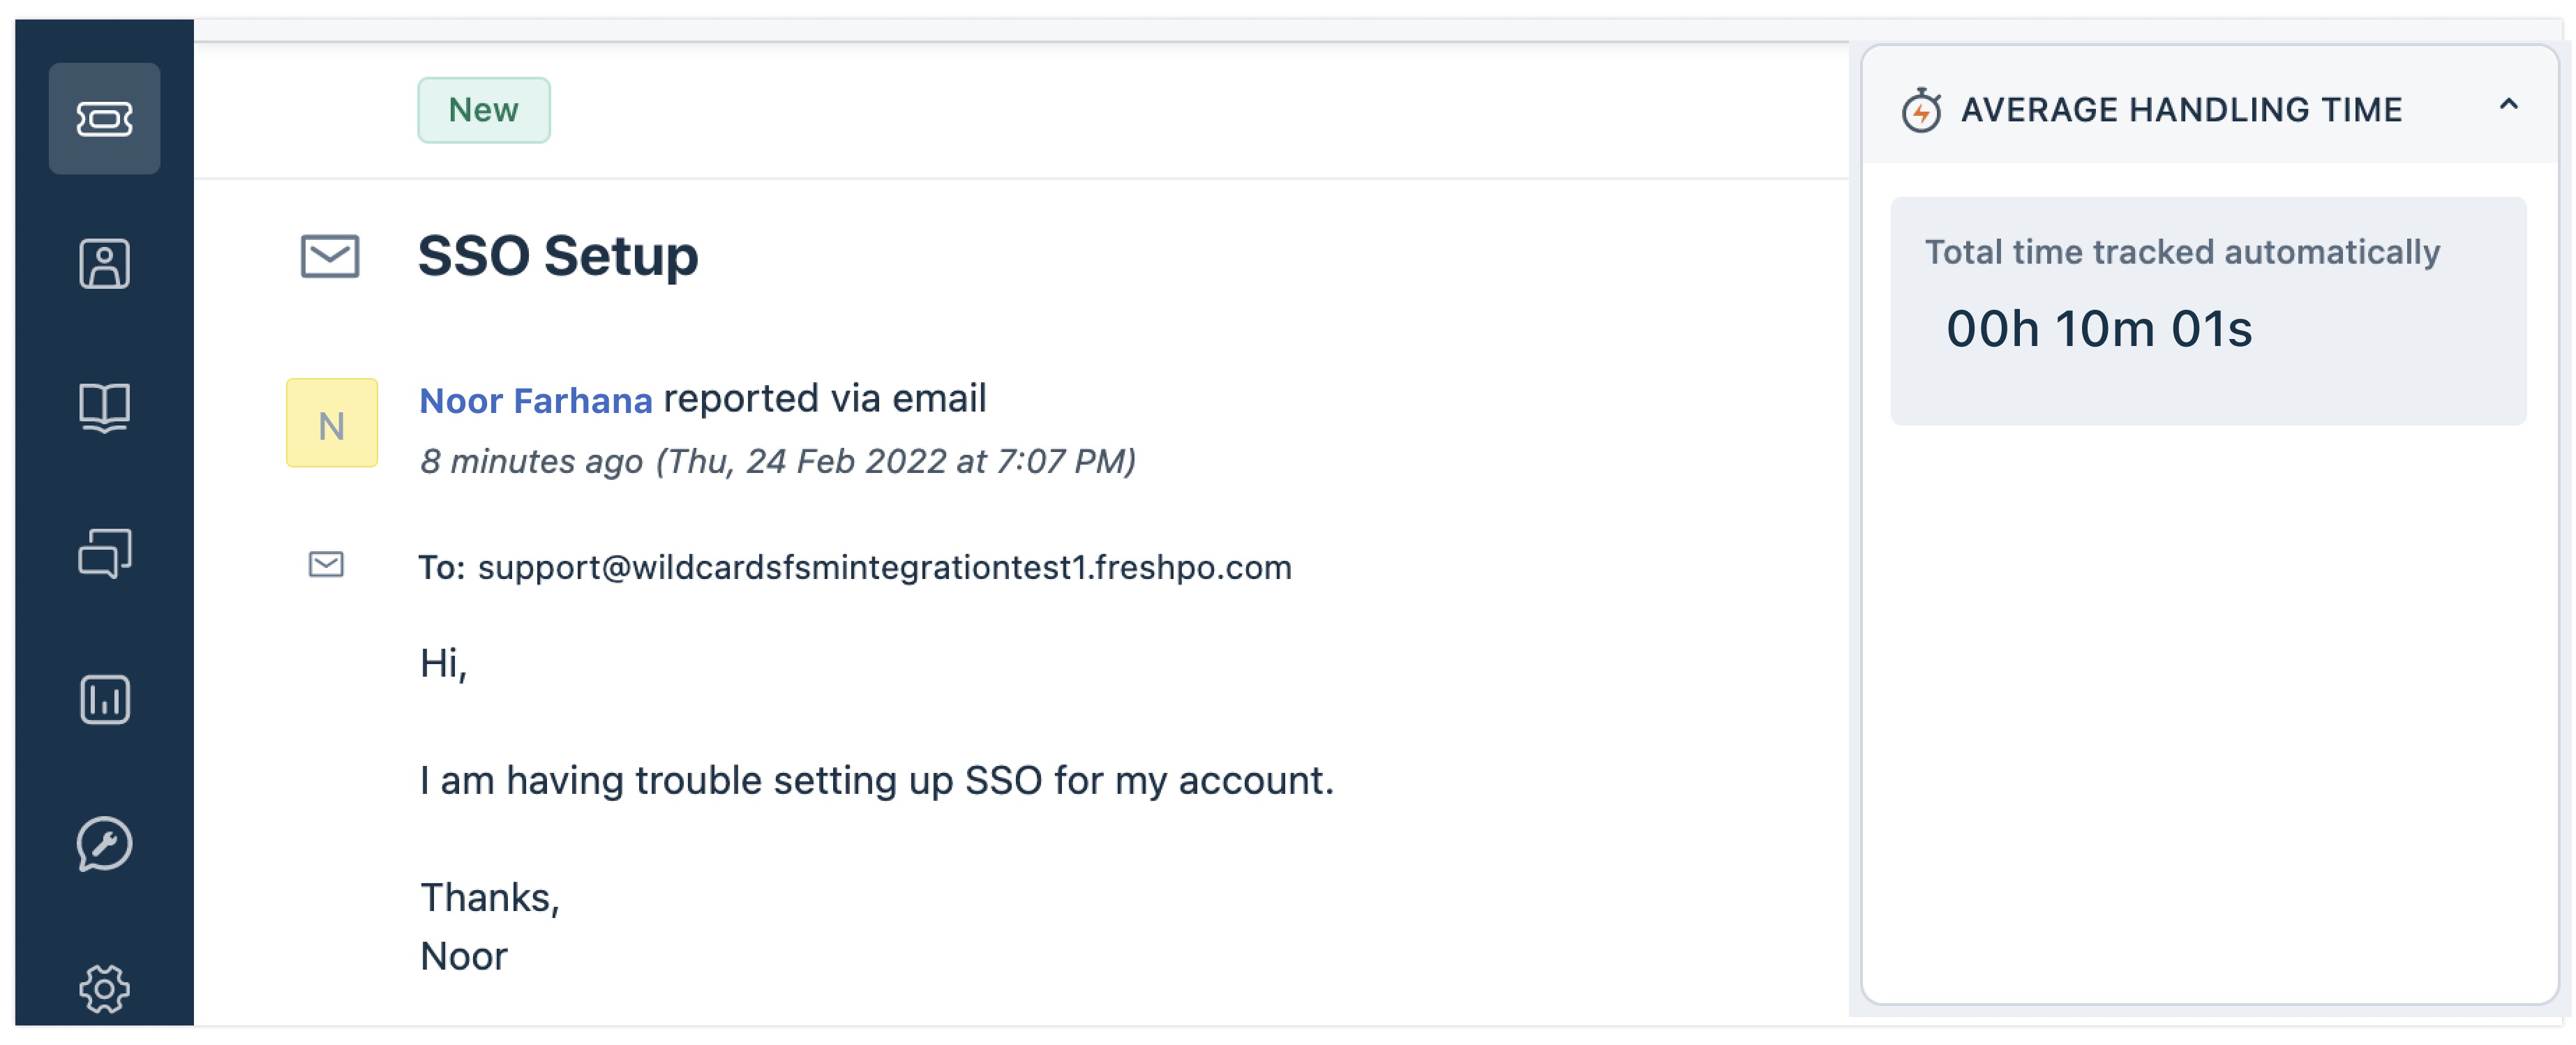Click the Average Handling Time header title

coord(2181,109)
